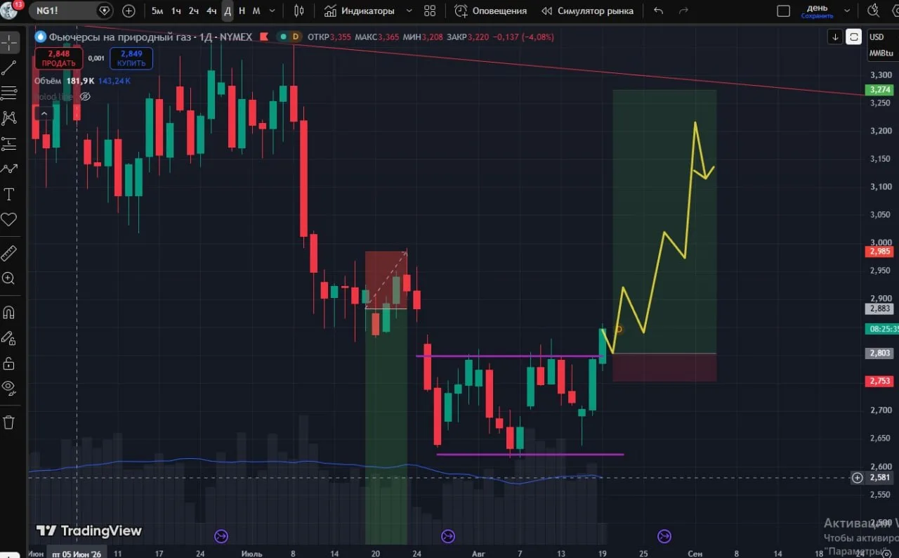
Task: Click the red flag next to NYMEX
Action: tap(264, 37)
